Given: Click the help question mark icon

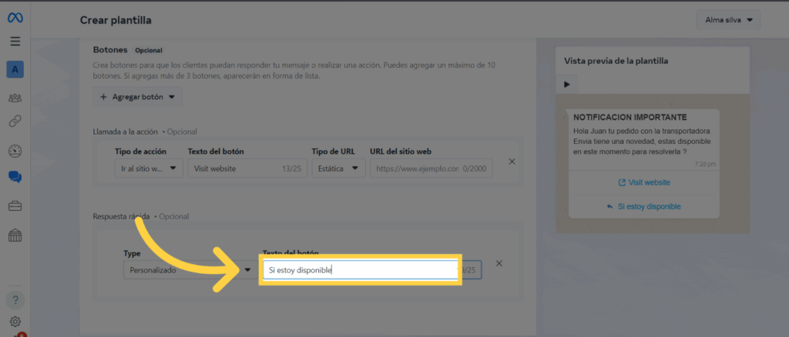Looking at the screenshot, I should tap(15, 299).
